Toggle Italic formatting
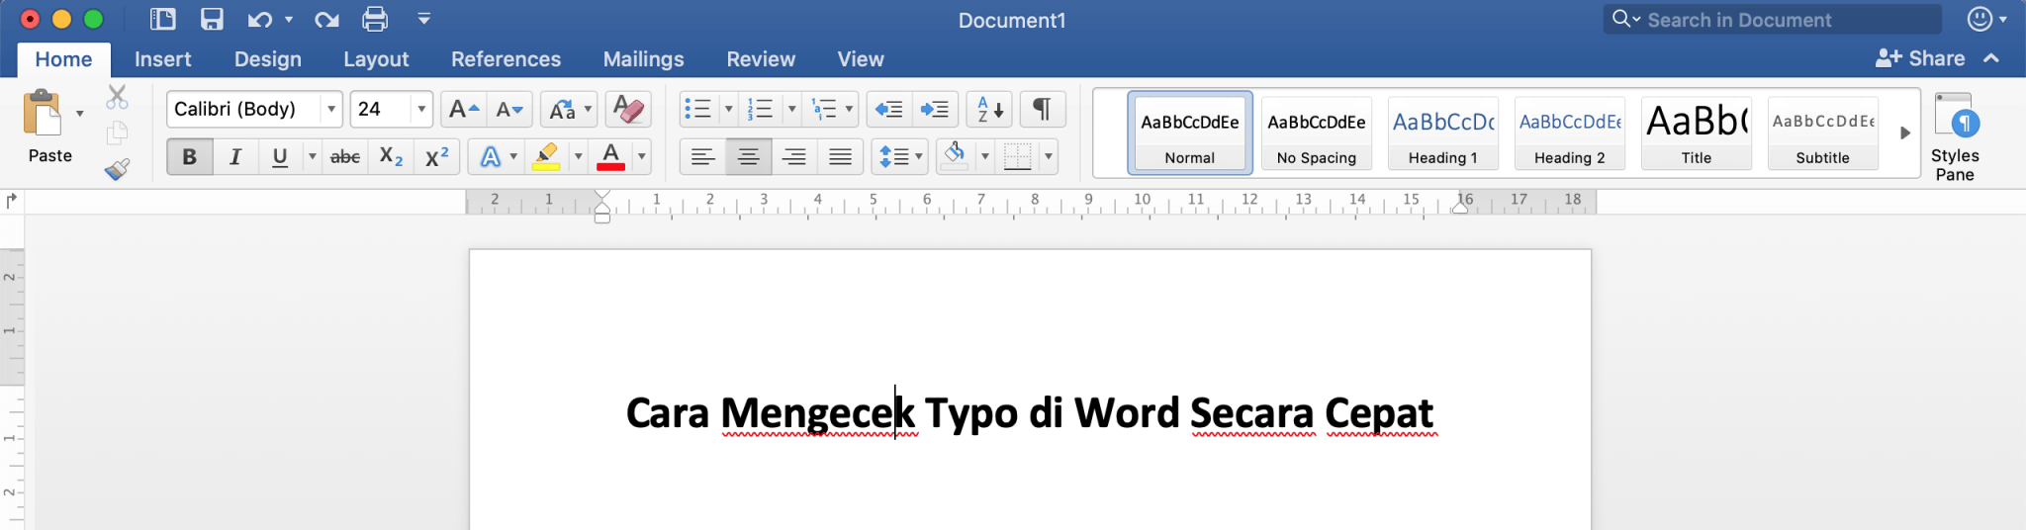 coord(235,156)
